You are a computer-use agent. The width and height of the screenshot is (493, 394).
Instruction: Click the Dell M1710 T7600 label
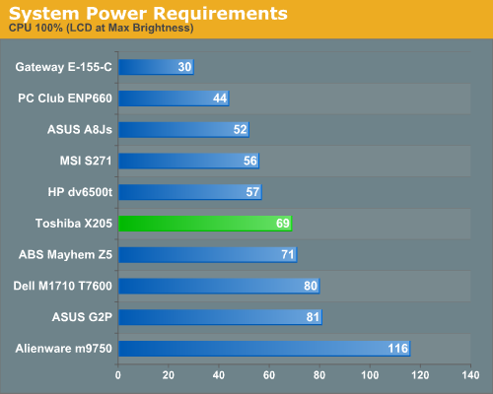click(x=62, y=286)
